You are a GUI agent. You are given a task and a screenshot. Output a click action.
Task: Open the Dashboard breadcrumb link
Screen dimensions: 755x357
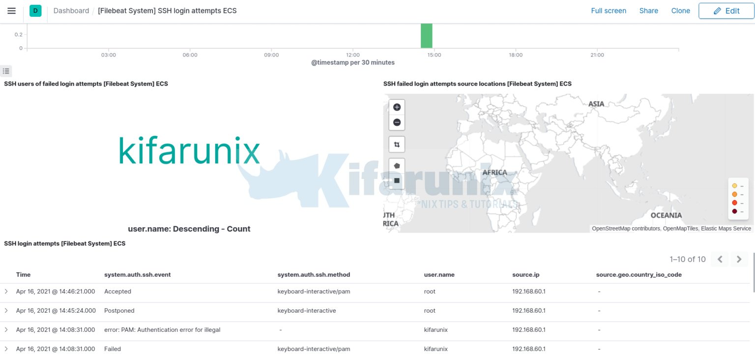click(71, 10)
